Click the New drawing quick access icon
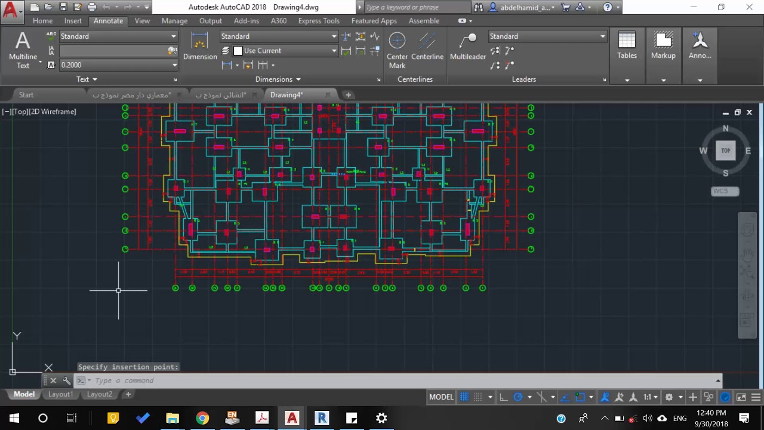The height and width of the screenshot is (430, 764). tap(34, 7)
